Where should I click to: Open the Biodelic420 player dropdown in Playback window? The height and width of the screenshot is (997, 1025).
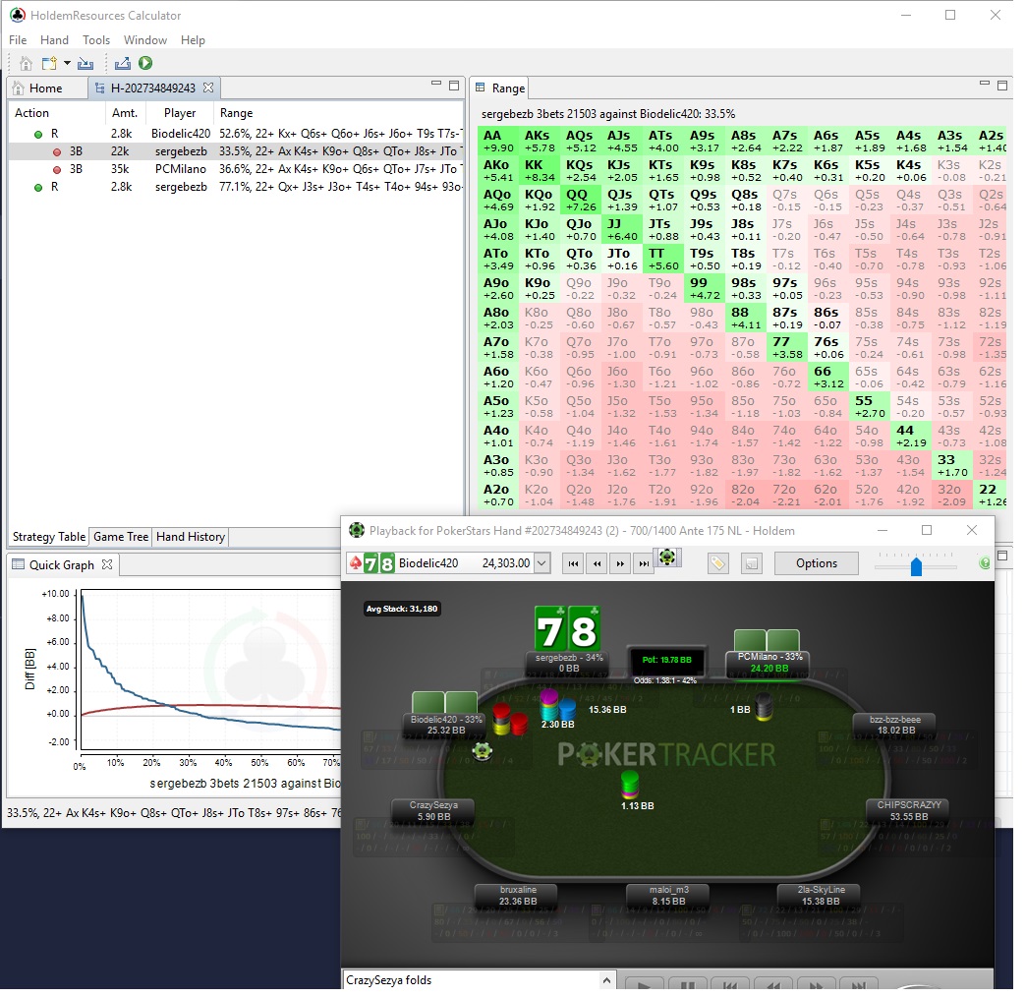(541, 562)
